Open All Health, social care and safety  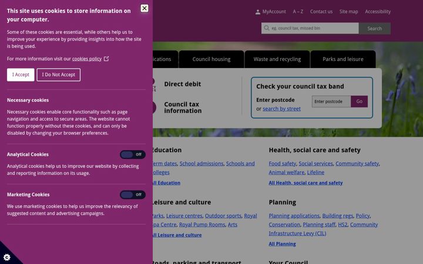[x=305, y=182]
